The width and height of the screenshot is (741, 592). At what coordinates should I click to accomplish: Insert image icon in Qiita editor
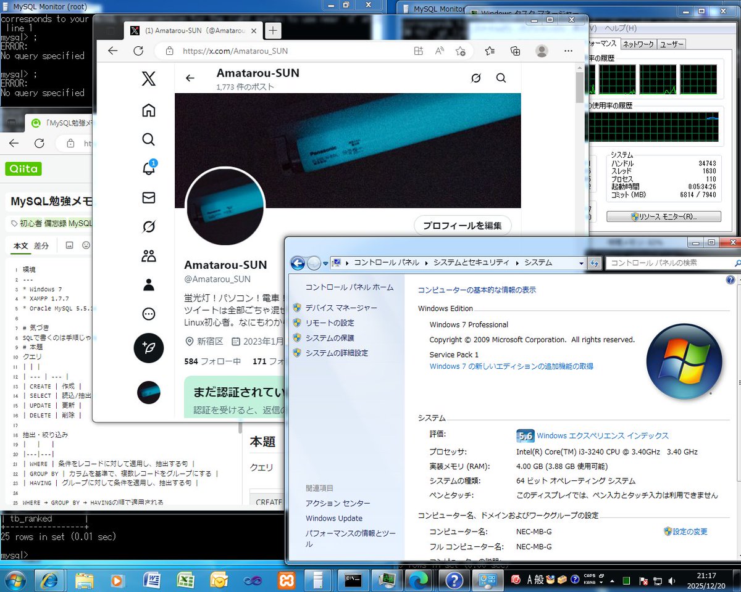69,245
